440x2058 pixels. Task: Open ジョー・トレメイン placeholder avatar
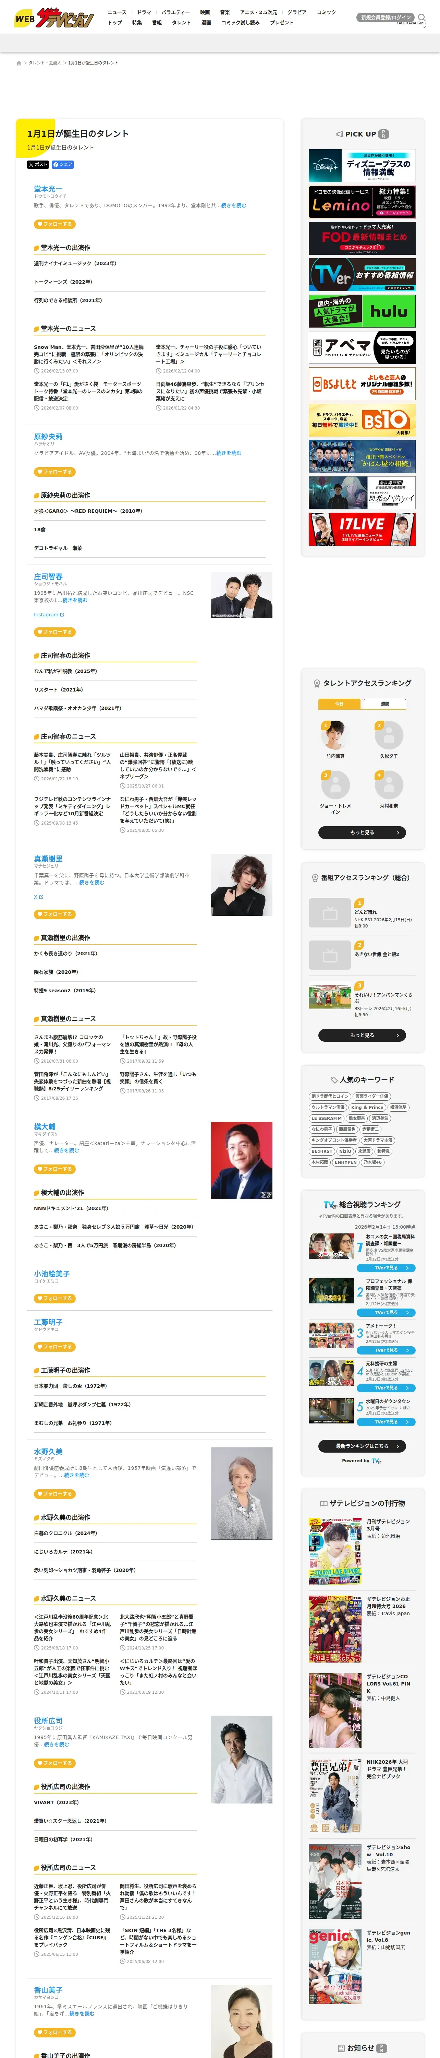point(335,784)
